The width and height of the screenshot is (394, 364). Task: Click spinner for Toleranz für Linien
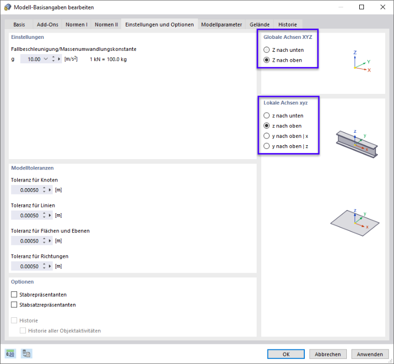tap(44, 215)
